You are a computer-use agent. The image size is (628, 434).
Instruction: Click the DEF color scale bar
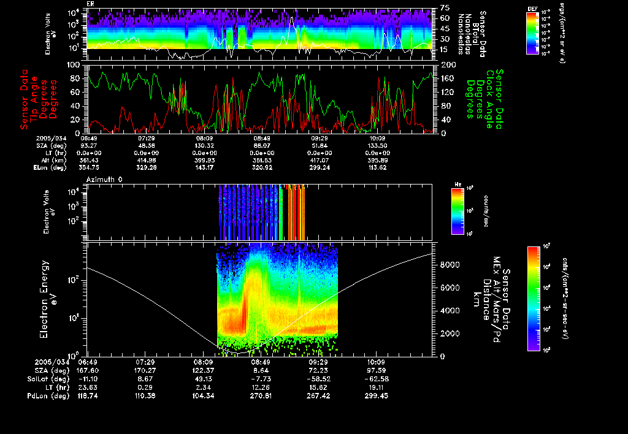coord(532,33)
